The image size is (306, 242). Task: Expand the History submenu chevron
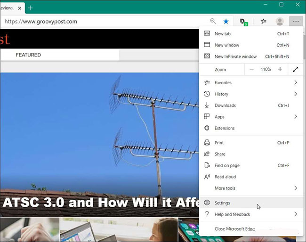coord(296,94)
